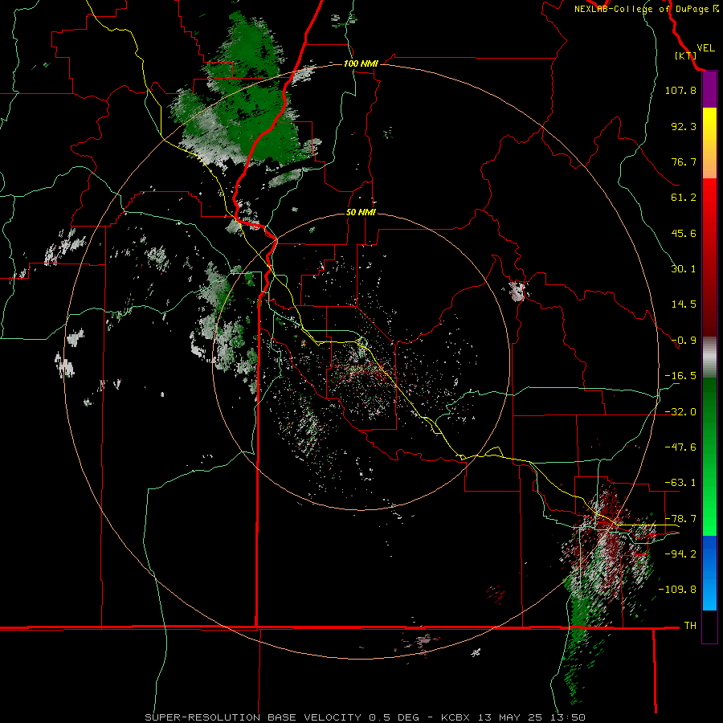
Task: Select the 76.7 legend value
Action: point(684,161)
